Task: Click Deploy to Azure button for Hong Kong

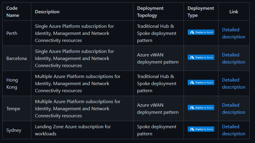Action: (201, 82)
